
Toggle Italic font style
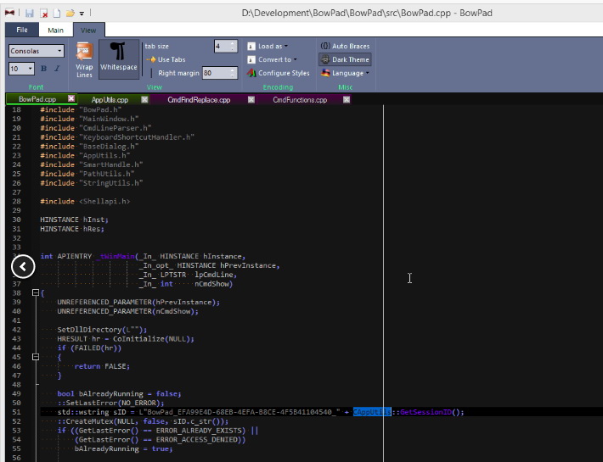click(57, 69)
